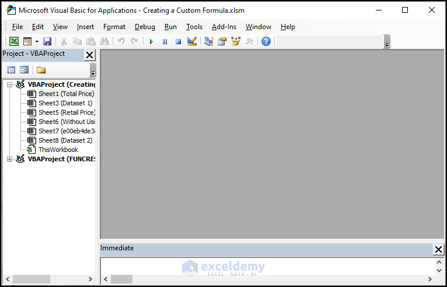Select Sheet7 (e00eb4de3...) in tree

click(x=67, y=131)
